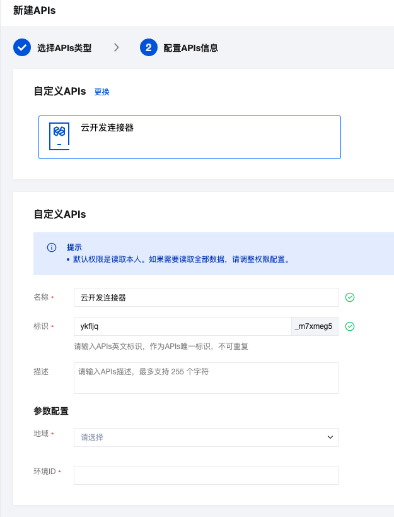The height and width of the screenshot is (517, 394).
Task: Click the blue 提示 notice banner
Action: click(214, 254)
